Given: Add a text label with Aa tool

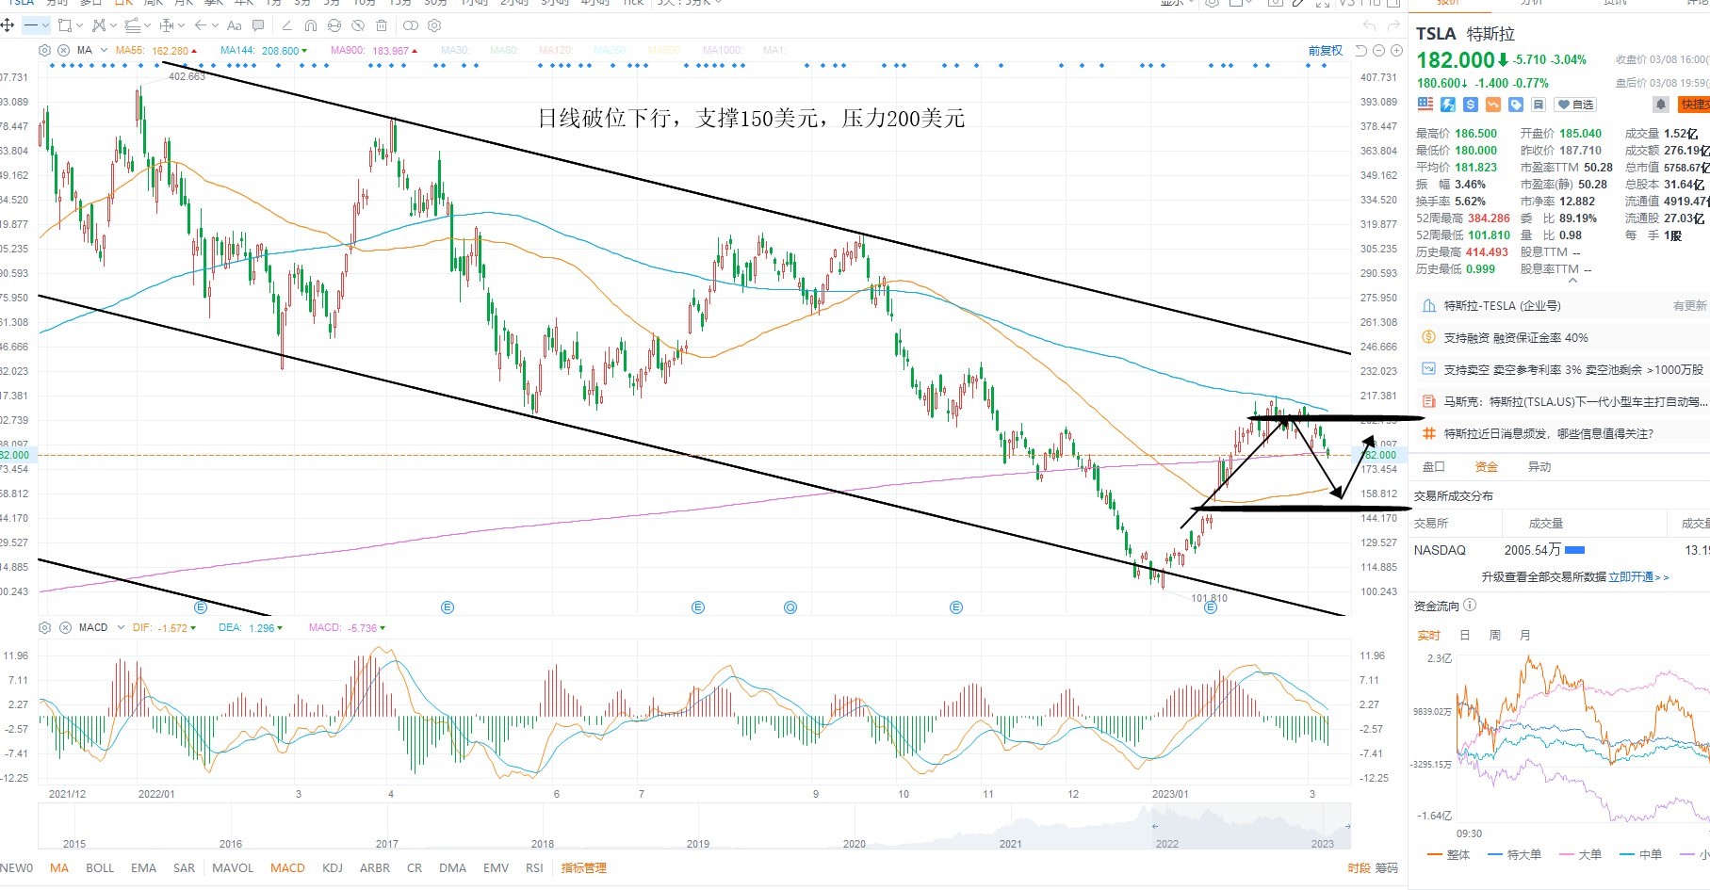Looking at the screenshot, I should 234,25.
